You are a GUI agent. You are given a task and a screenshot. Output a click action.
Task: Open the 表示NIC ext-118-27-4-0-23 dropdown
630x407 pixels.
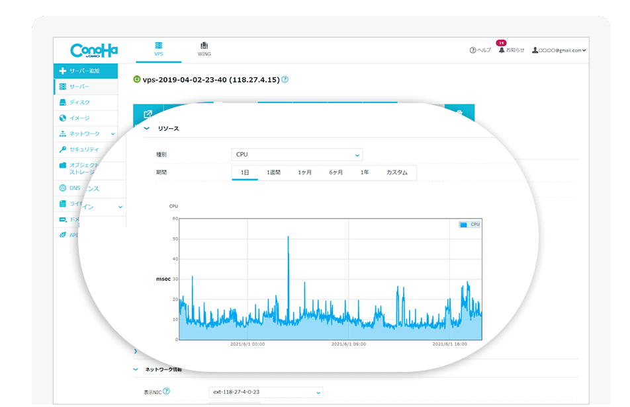[265, 392]
